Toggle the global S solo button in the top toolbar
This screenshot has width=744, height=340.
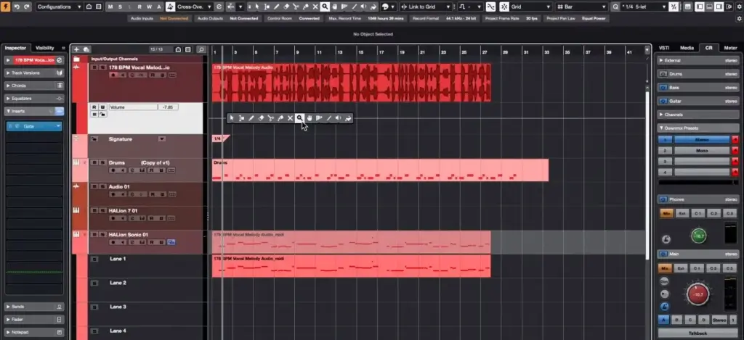tap(120, 7)
